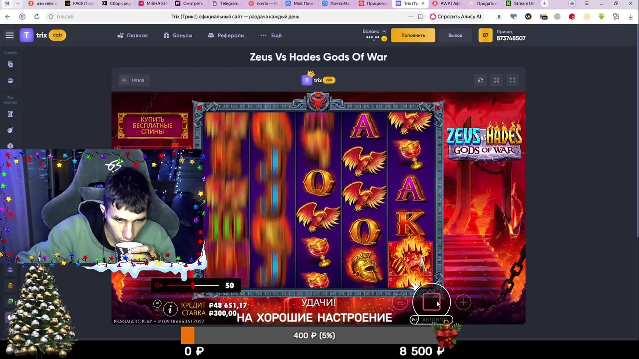This screenshot has height=359, width=639.
Task: Open the Главная page
Action: point(132,35)
